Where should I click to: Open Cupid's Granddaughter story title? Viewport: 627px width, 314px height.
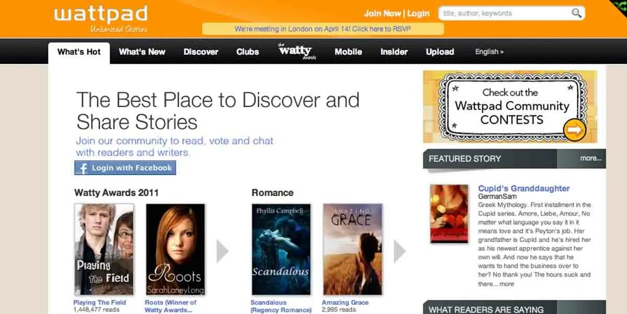(524, 188)
